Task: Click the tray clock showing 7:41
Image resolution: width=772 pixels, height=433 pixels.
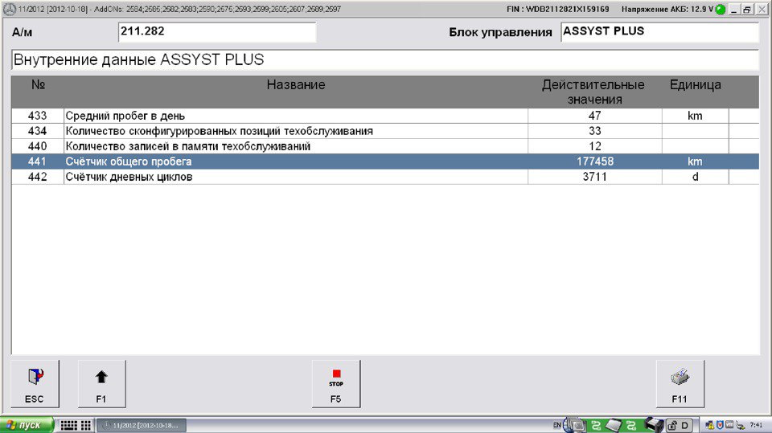Action: click(x=756, y=425)
